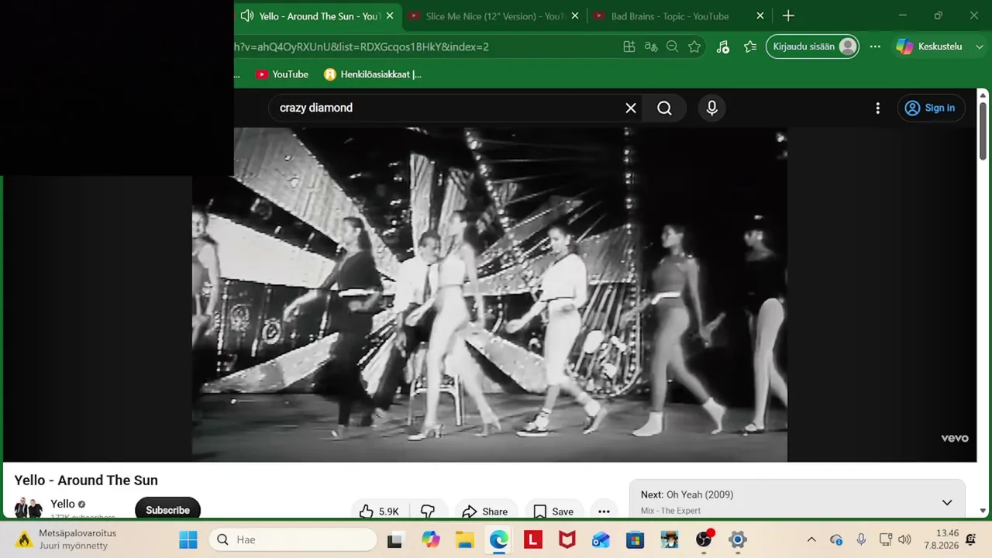Open YouTube settings three-dot menu

877,108
